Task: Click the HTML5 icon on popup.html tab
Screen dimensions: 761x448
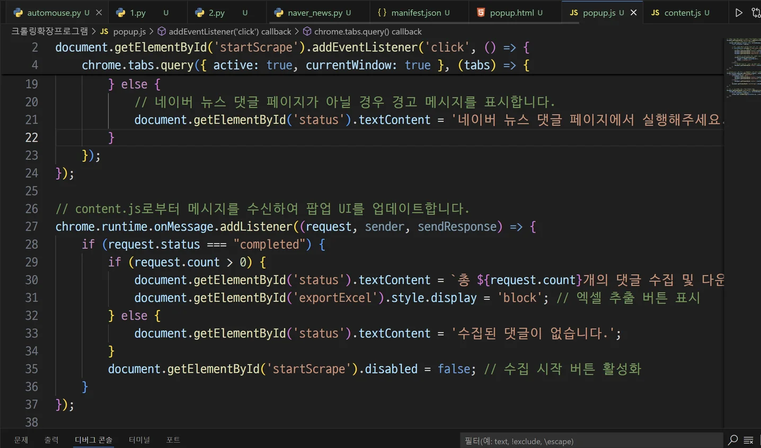Action: coord(481,12)
